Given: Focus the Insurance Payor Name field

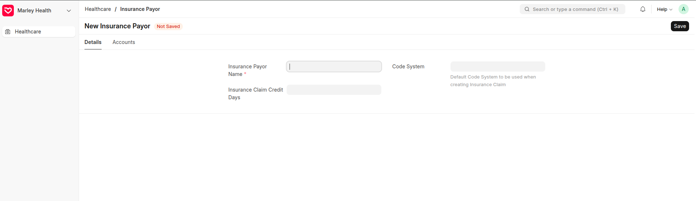Looking at the screenshot, I should [334, 67].
